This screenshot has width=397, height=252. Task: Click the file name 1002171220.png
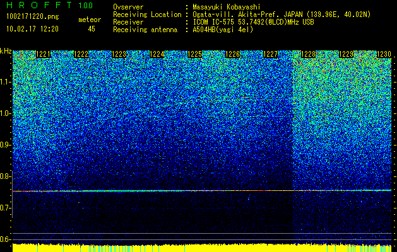point(33,16)
